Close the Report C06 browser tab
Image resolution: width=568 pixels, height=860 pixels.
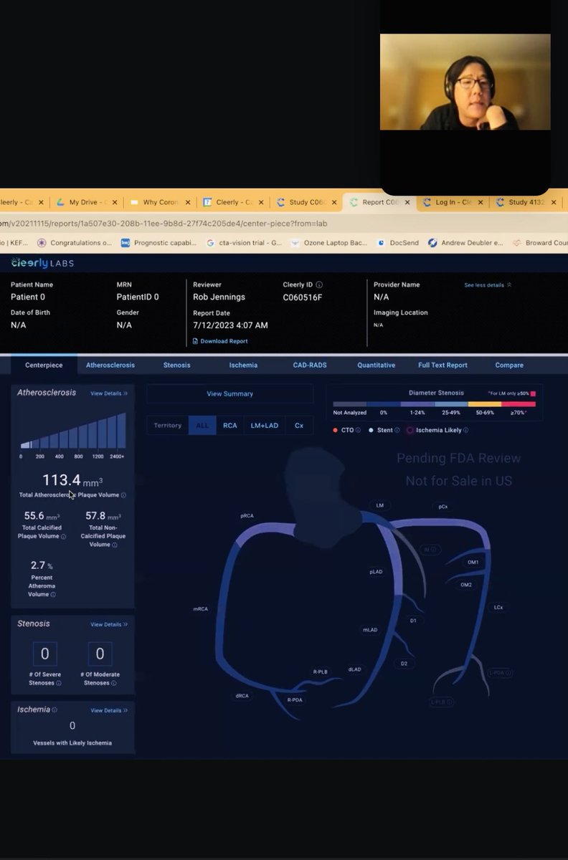[x=407, y=203]
